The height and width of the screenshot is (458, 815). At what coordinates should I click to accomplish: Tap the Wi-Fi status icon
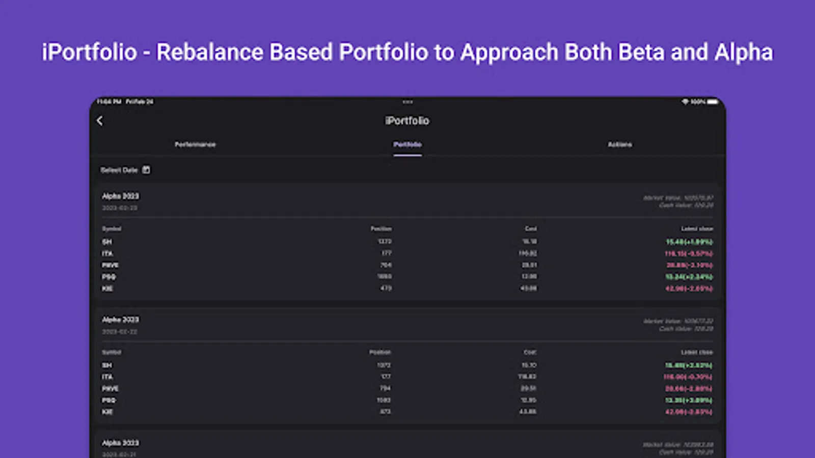coord(685,102)
